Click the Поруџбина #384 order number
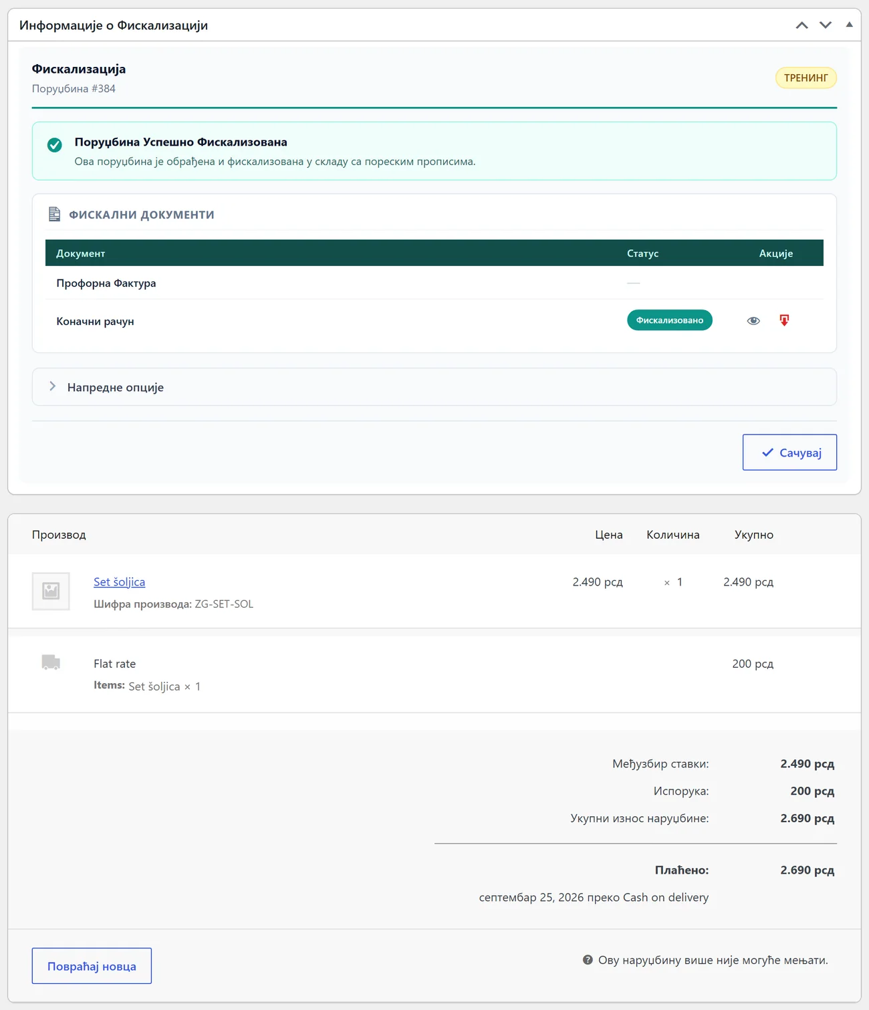Viewport: 869px width, 1010px height. point(74,88)
